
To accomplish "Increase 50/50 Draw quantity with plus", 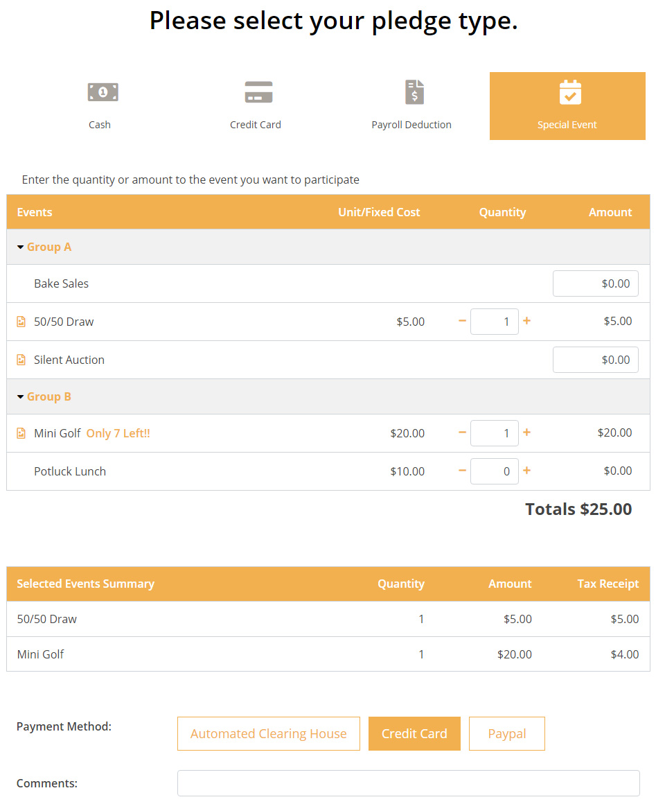I will coord(526,321).
